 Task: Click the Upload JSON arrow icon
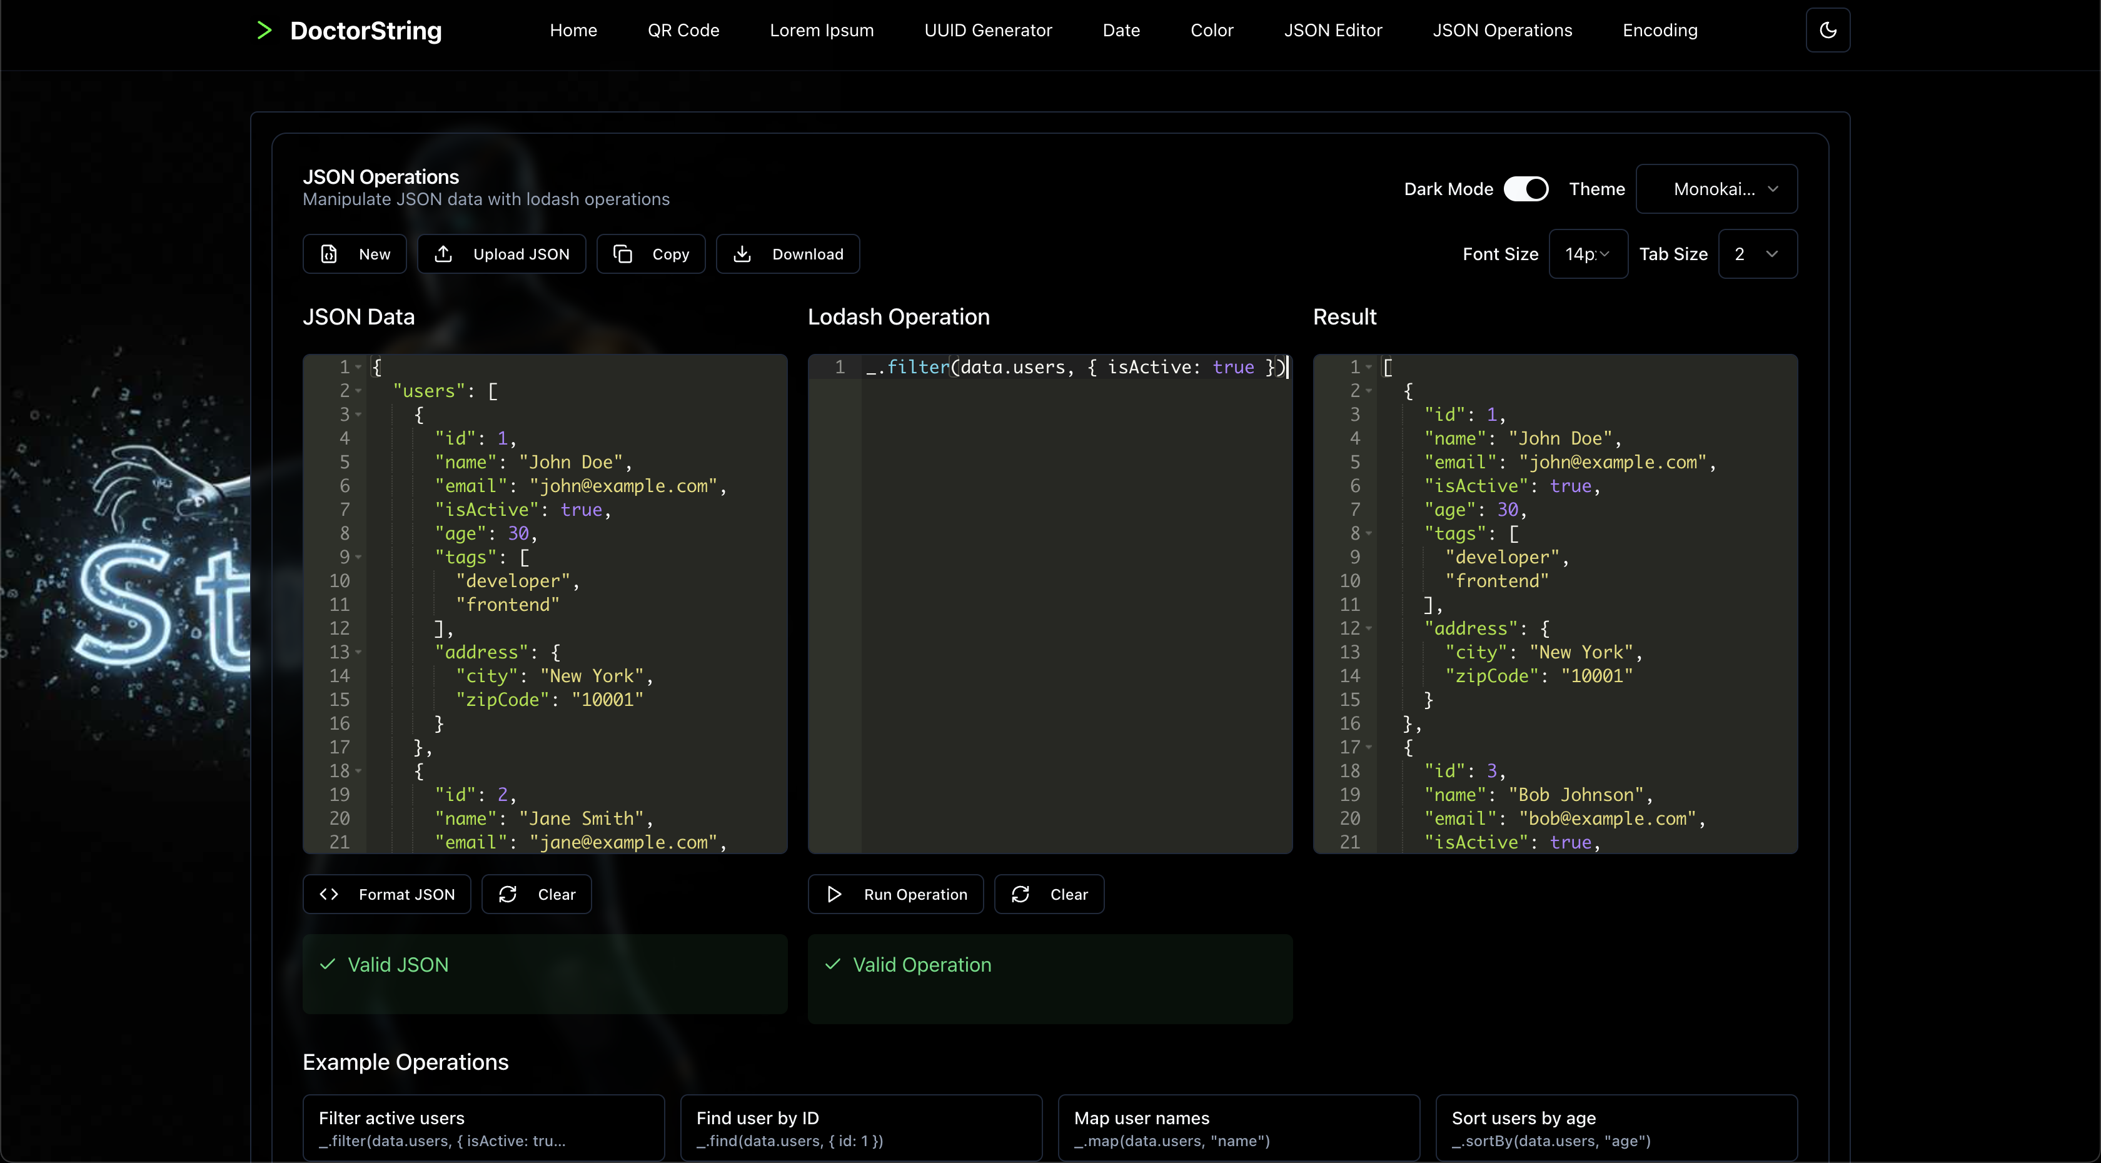[x=444, y=254]
